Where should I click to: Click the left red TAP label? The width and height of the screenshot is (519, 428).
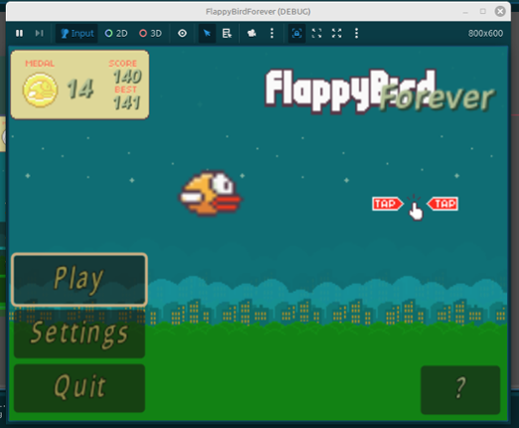tap(387, 204)
